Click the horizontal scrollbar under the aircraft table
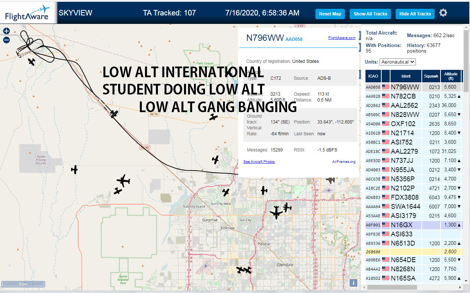The height and width of the screenshot is (293, 470). tap(391, 287)
